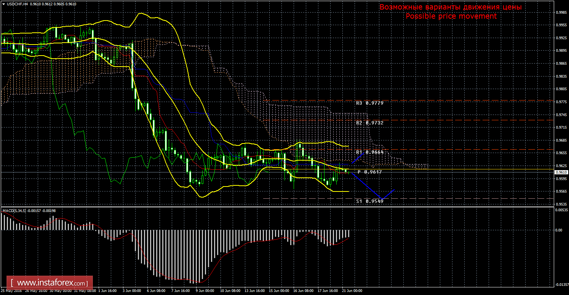Select the blue downward forecast arrow line
Screen dimensions: 569x295
366,185
